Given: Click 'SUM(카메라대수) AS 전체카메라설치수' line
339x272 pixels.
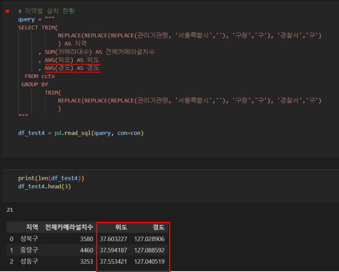Looking at the screenshot, I should coord(100,52).
